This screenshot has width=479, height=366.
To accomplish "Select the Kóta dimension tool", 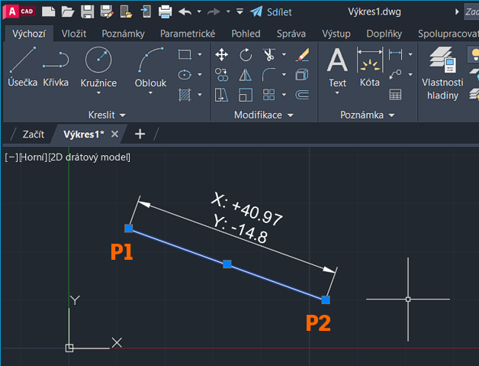I will 370,66.
